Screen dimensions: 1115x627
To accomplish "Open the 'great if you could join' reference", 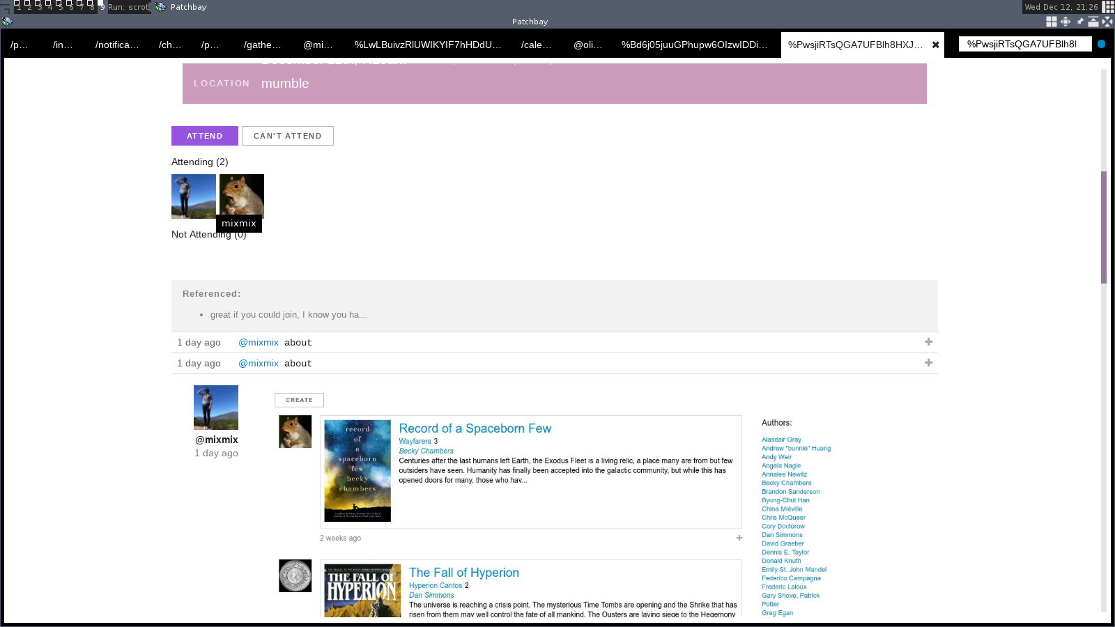I will 289,315.
